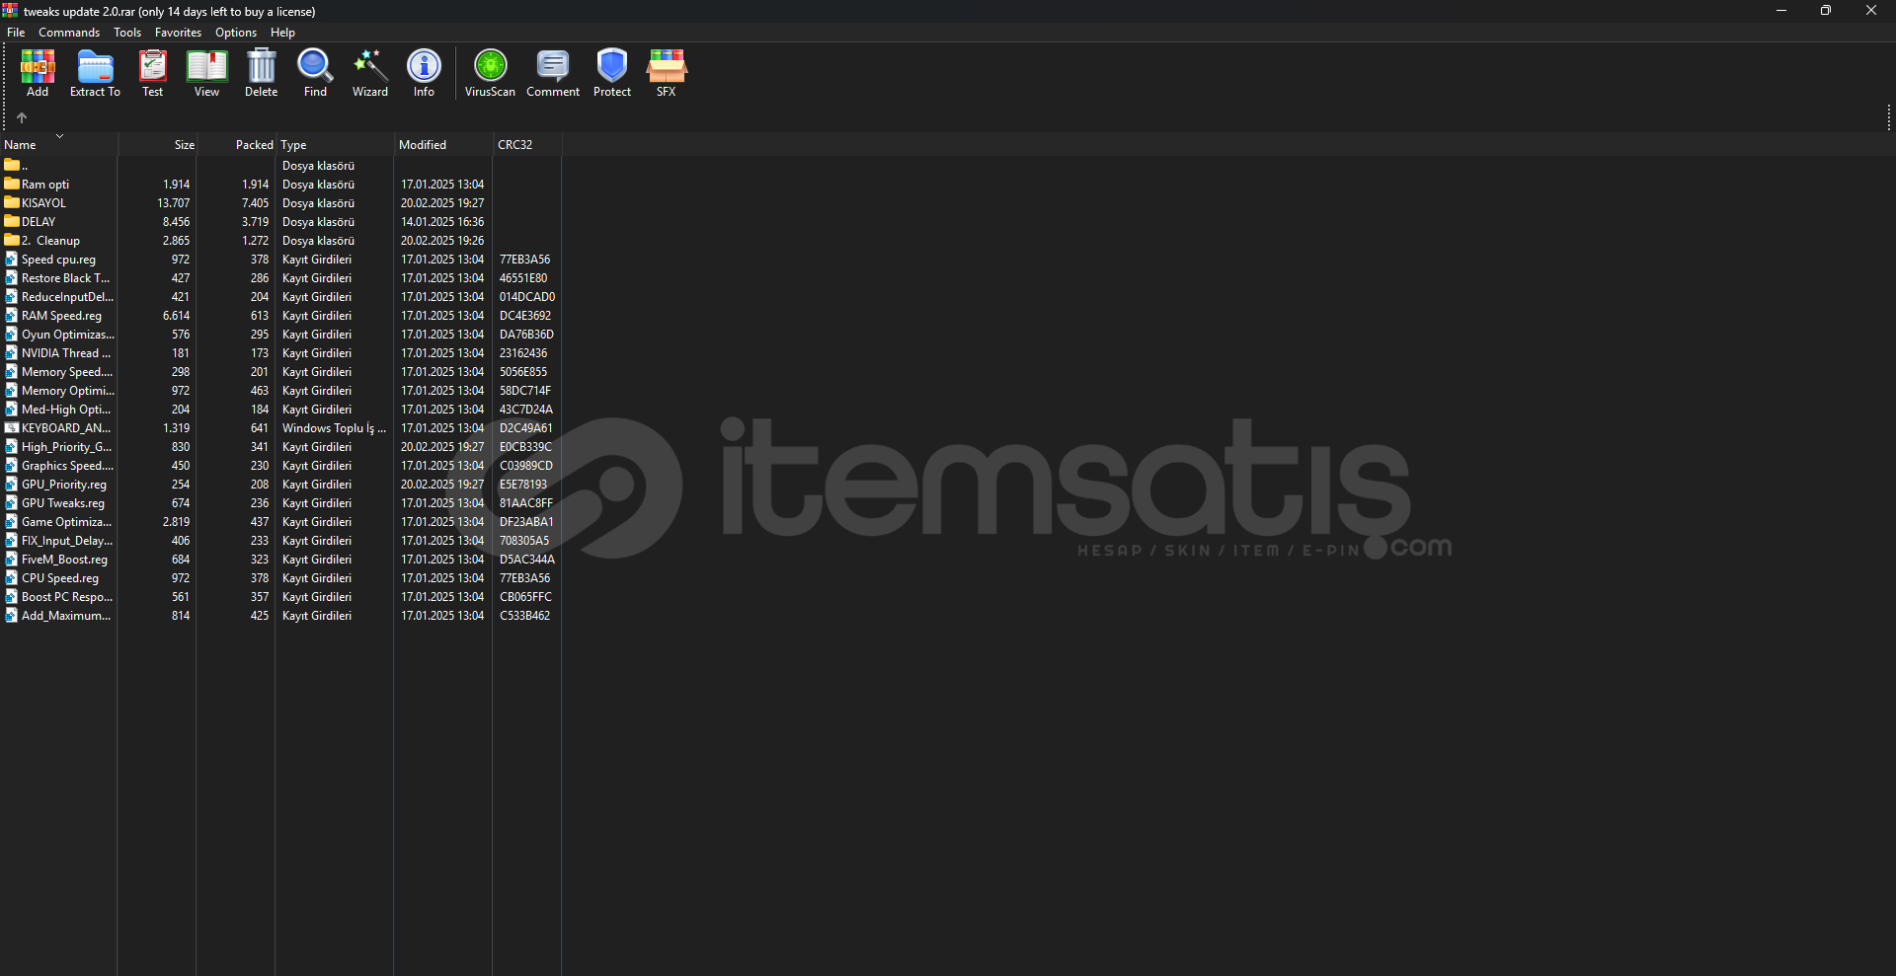Sort files by Name column header

tap(59, 144)
